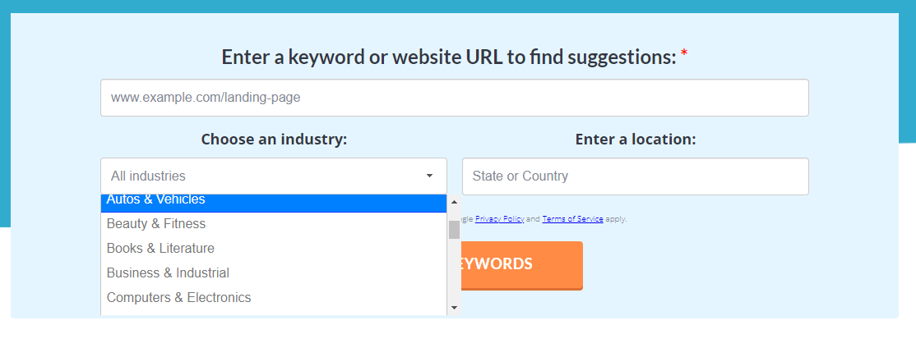Click the orange KEYWORDS button
The width and height of the screenshot is (916, 348).
521,265
